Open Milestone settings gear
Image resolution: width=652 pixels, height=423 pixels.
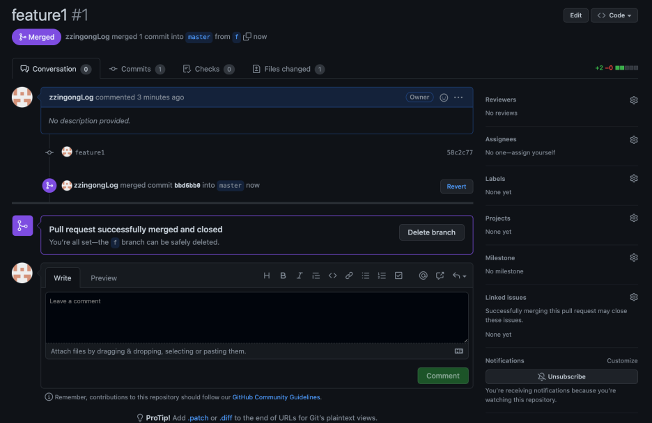tap(634, 257)
